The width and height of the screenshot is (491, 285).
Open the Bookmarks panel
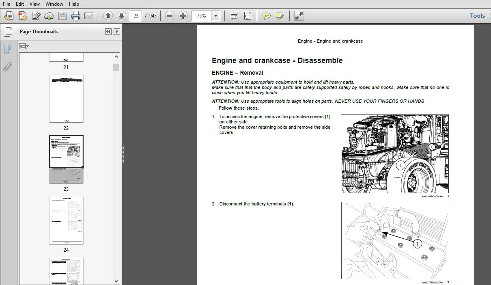7,50
